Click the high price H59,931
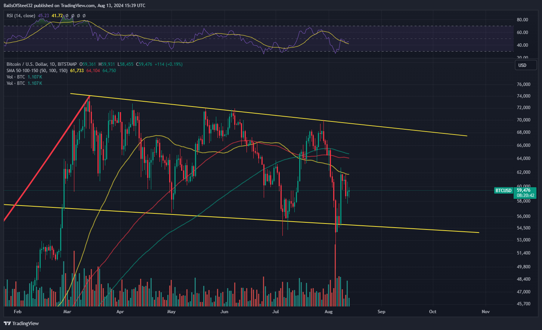The image size is (542, 330). click(106, 64)
